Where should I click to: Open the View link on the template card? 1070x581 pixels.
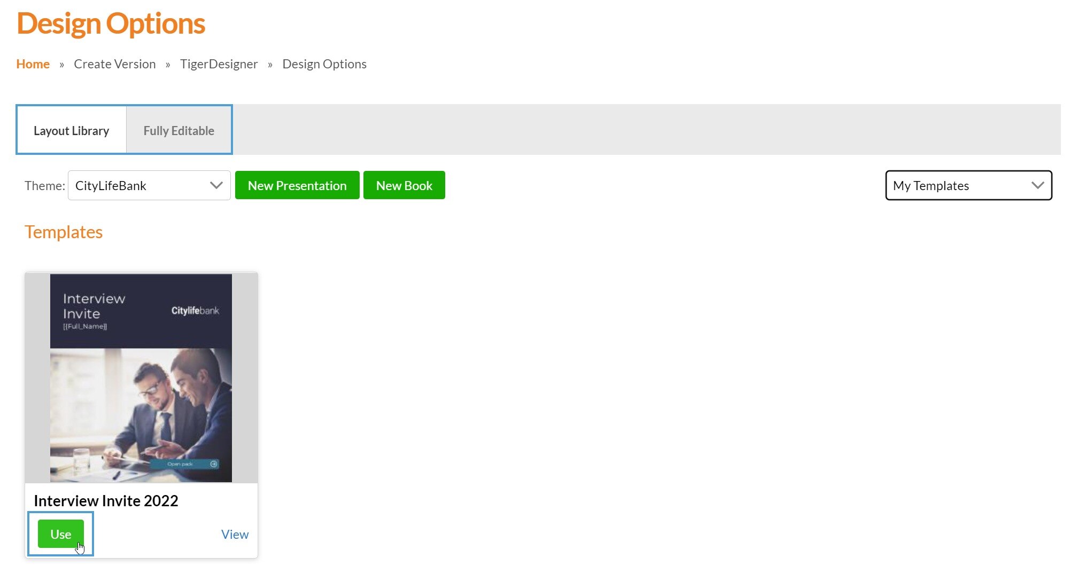tap(235, 534)
